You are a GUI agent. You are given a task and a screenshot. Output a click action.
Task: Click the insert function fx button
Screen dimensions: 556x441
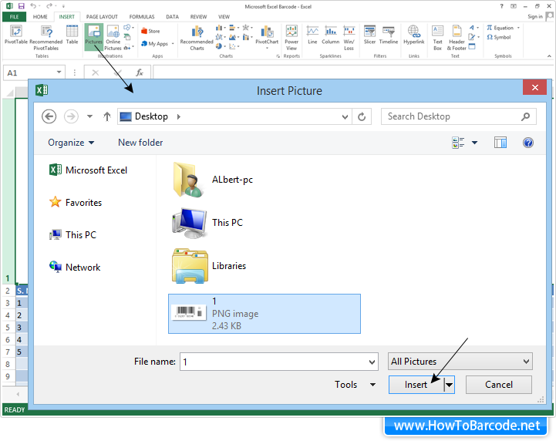[x=140, y=72]
